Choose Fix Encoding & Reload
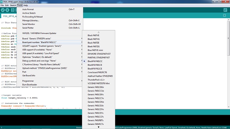Viewport: 230px width, 129px height. [50, 17]
